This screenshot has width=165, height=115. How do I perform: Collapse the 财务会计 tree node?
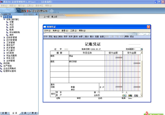1,17
